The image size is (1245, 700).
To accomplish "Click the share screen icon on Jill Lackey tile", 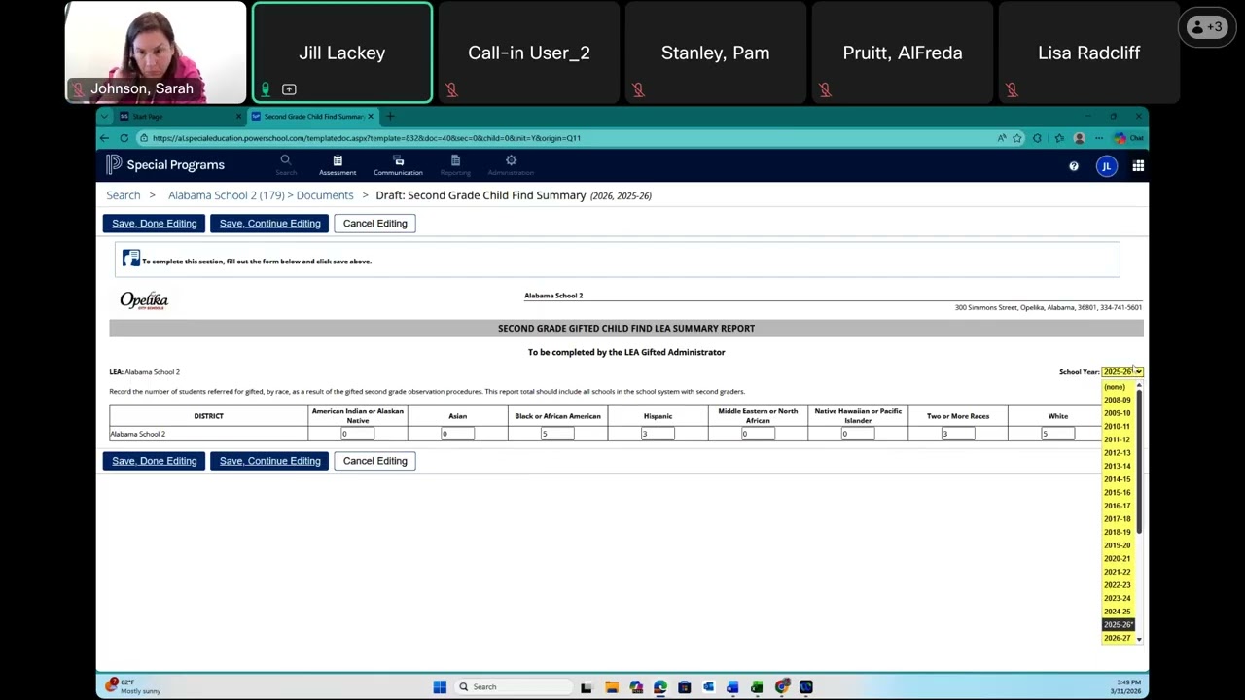I will tap(289, 89).
